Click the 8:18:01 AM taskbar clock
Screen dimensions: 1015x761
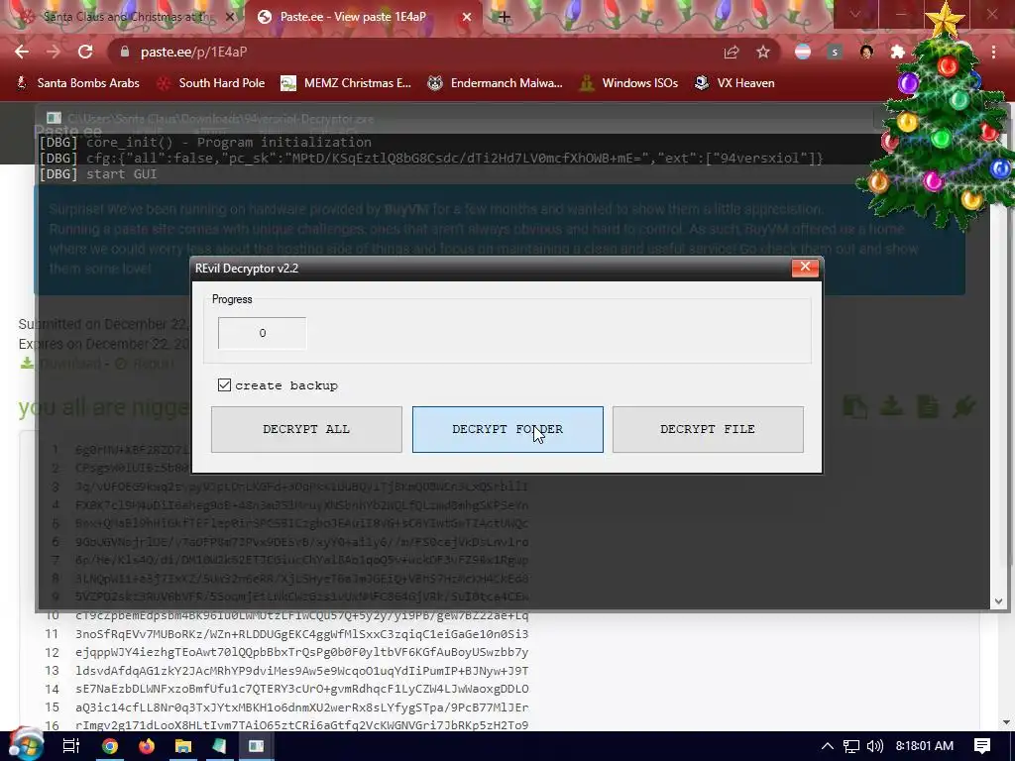[925, 746]
